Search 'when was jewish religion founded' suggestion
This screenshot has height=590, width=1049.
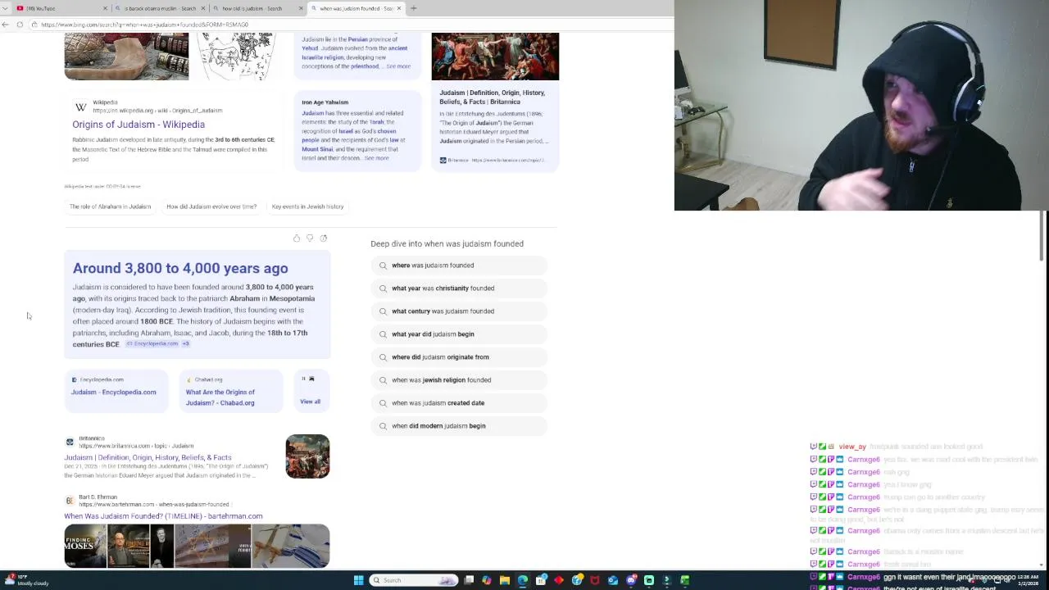click(459, 380)
